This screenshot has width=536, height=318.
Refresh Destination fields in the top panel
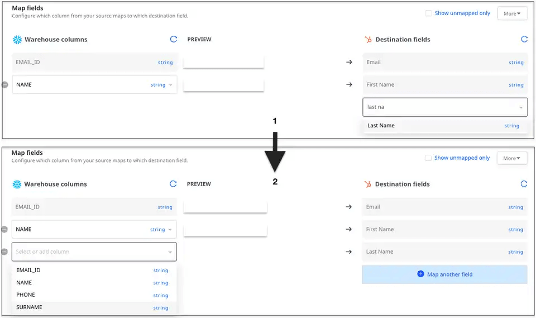coord(524,40)
